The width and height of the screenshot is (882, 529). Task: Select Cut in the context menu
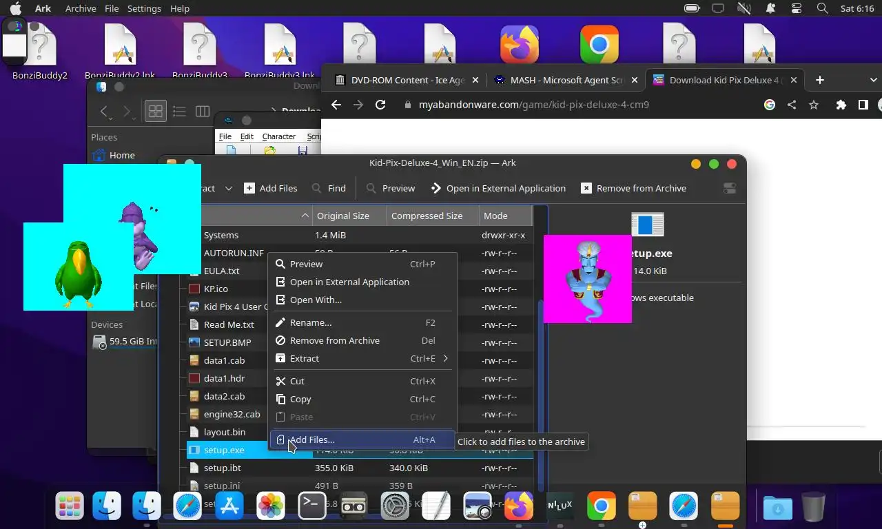point(362,381)
